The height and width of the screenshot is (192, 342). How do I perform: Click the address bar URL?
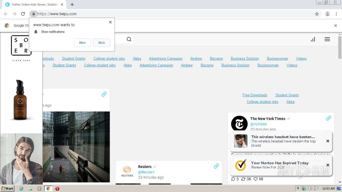coord(57,14)
